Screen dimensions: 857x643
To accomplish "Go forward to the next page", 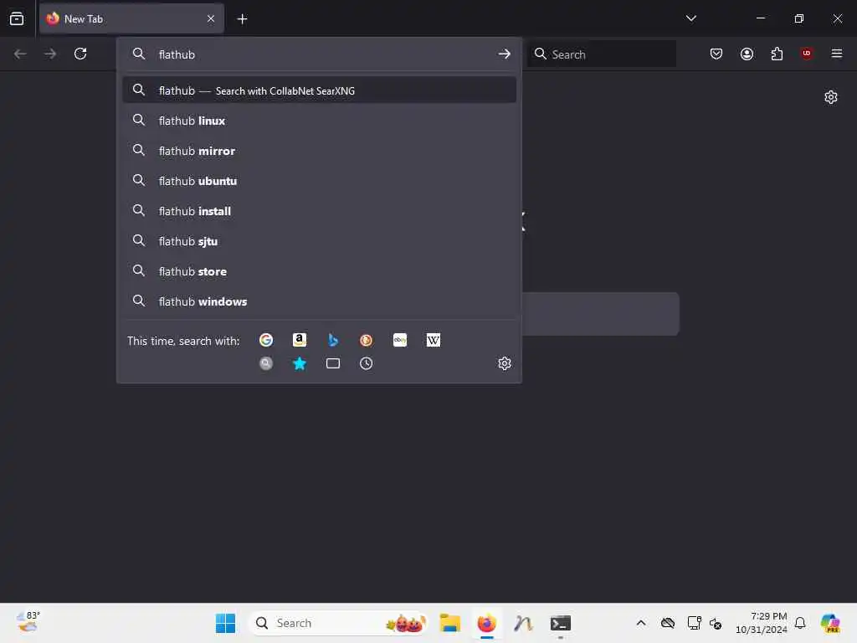I will pyautogui.click(x=50, y=54).
